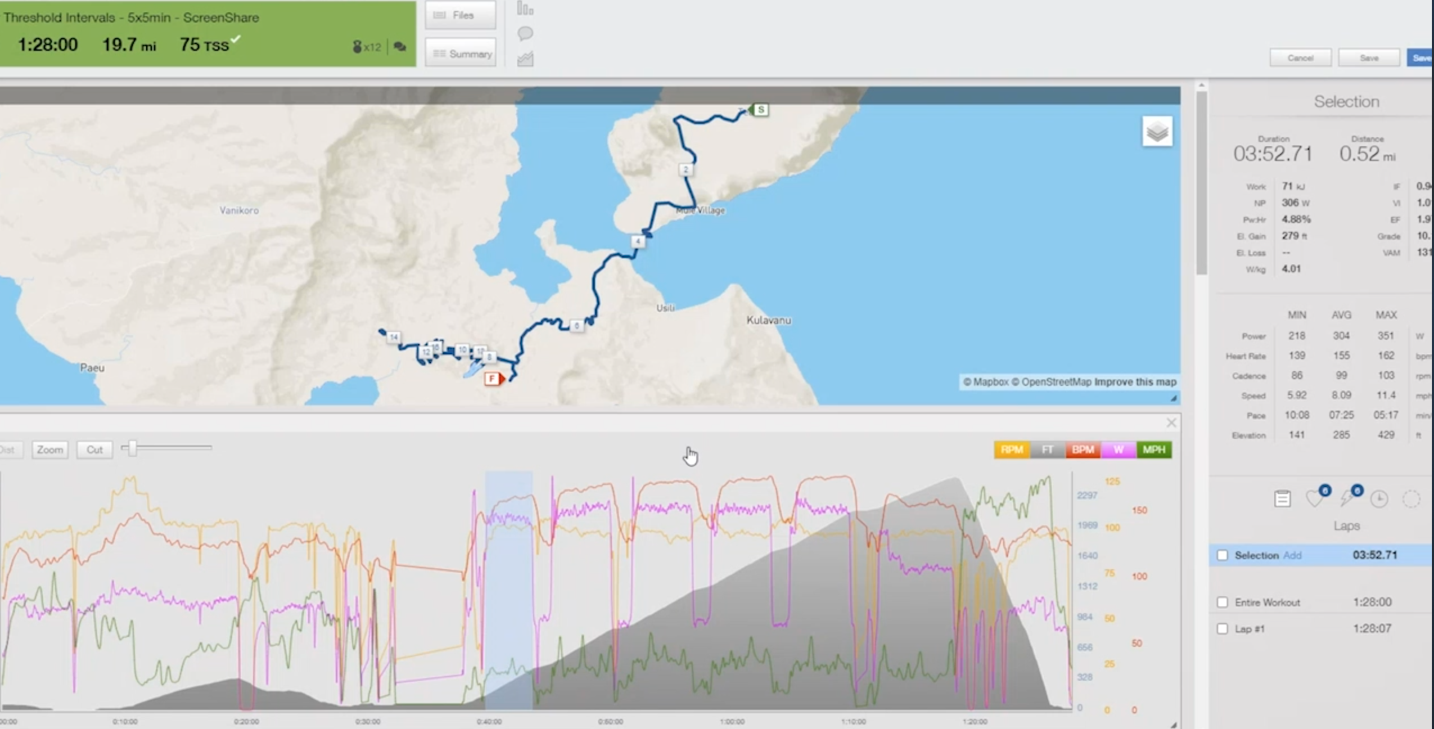Open the map layers selector on the map
This screenshot has height=729, width=1434.
(x=1157, y=131)
